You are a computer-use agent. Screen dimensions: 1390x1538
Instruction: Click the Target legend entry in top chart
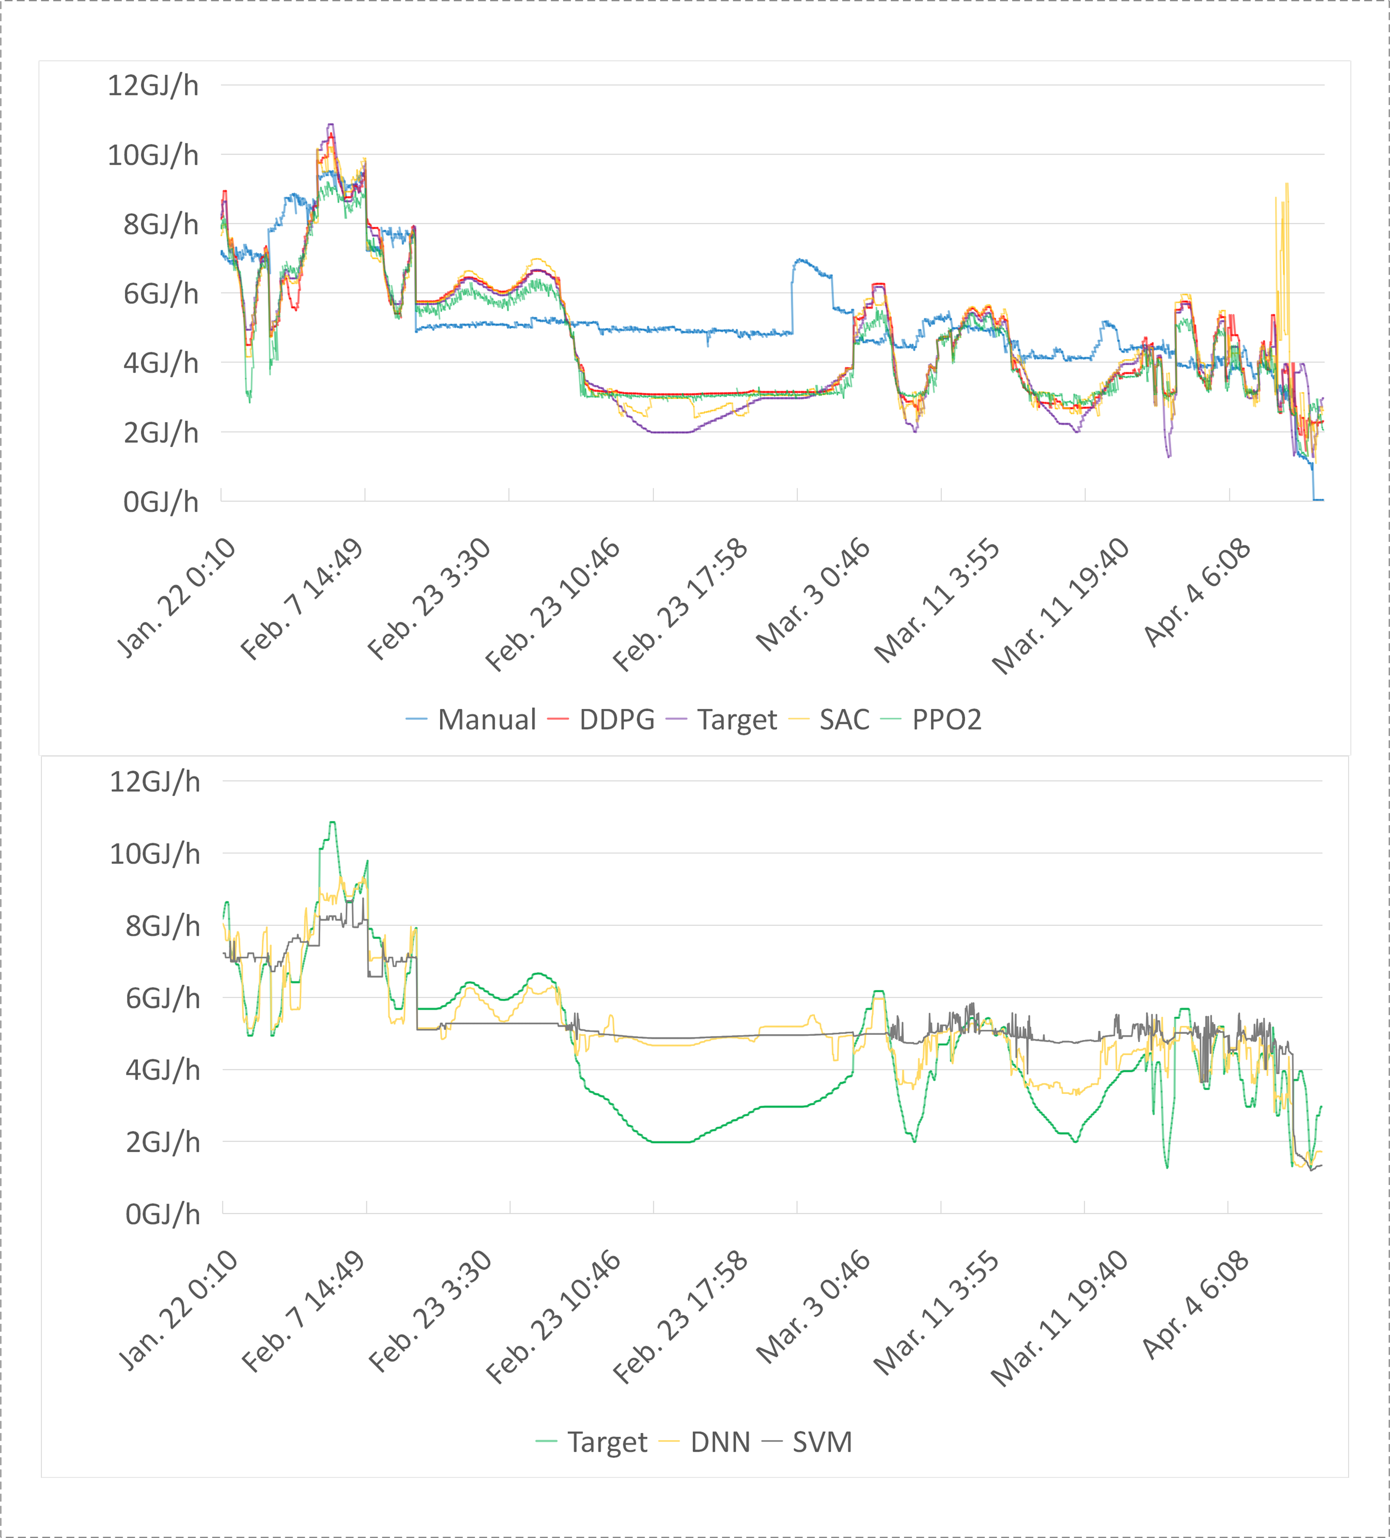point(722,719)
